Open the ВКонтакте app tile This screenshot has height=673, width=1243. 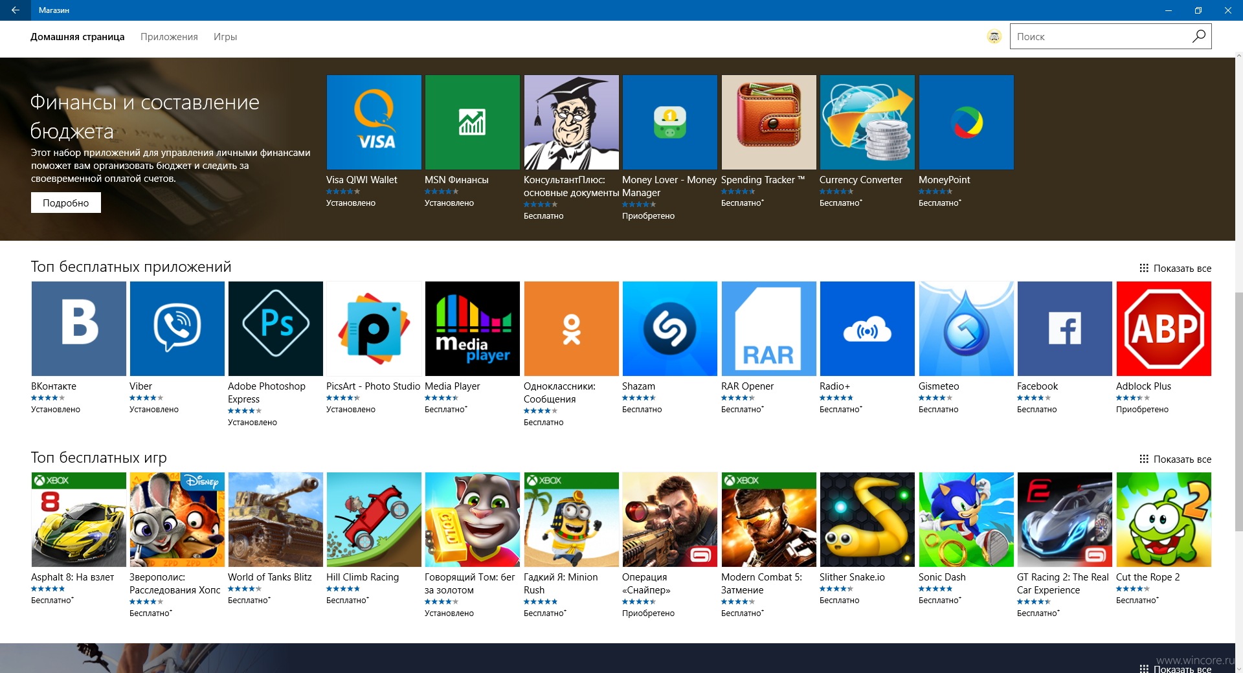(78, 329)
